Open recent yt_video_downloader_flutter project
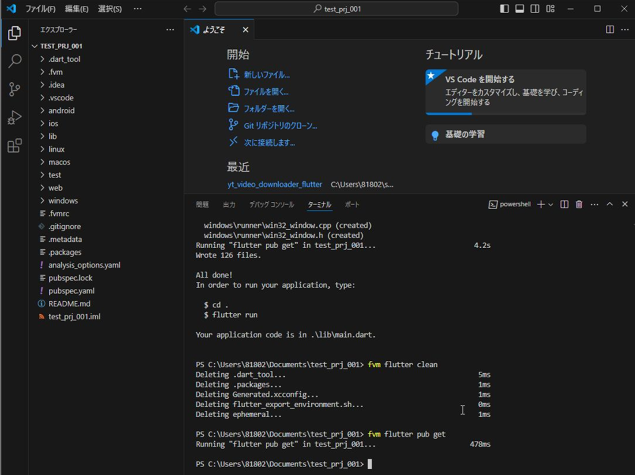Screen dimensions: 635x475 (275, 184)
